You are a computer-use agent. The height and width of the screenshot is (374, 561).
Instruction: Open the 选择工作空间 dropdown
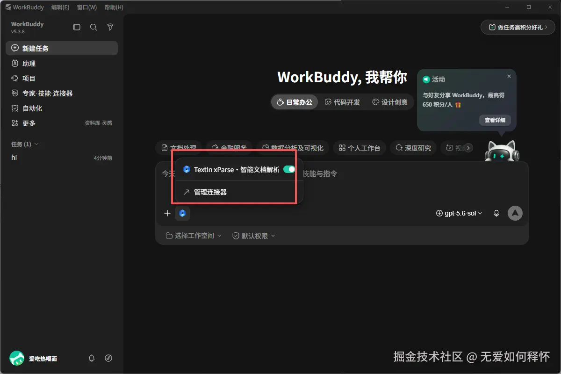point(194,236)
